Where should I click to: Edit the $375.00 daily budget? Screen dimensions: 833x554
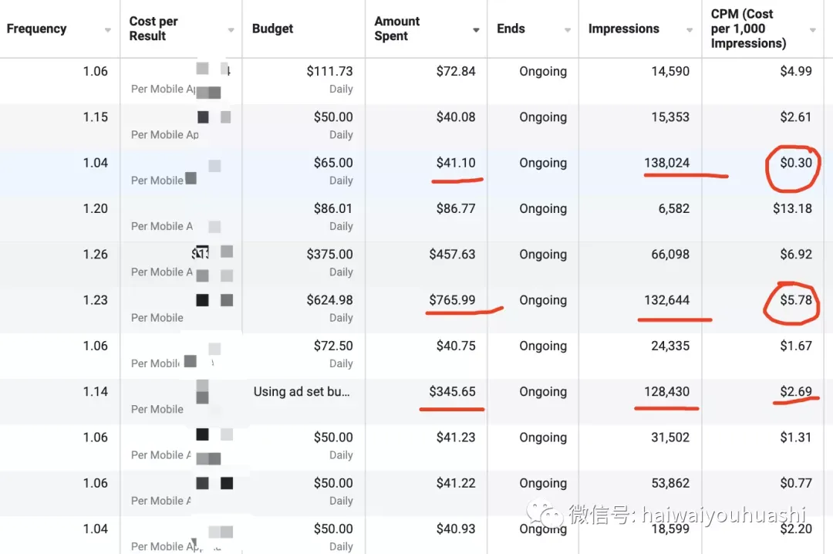pyautogui.click(x=329, y=254)
